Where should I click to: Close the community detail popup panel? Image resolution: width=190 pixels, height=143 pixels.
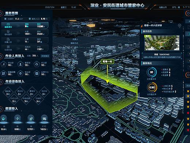point(179,25)
